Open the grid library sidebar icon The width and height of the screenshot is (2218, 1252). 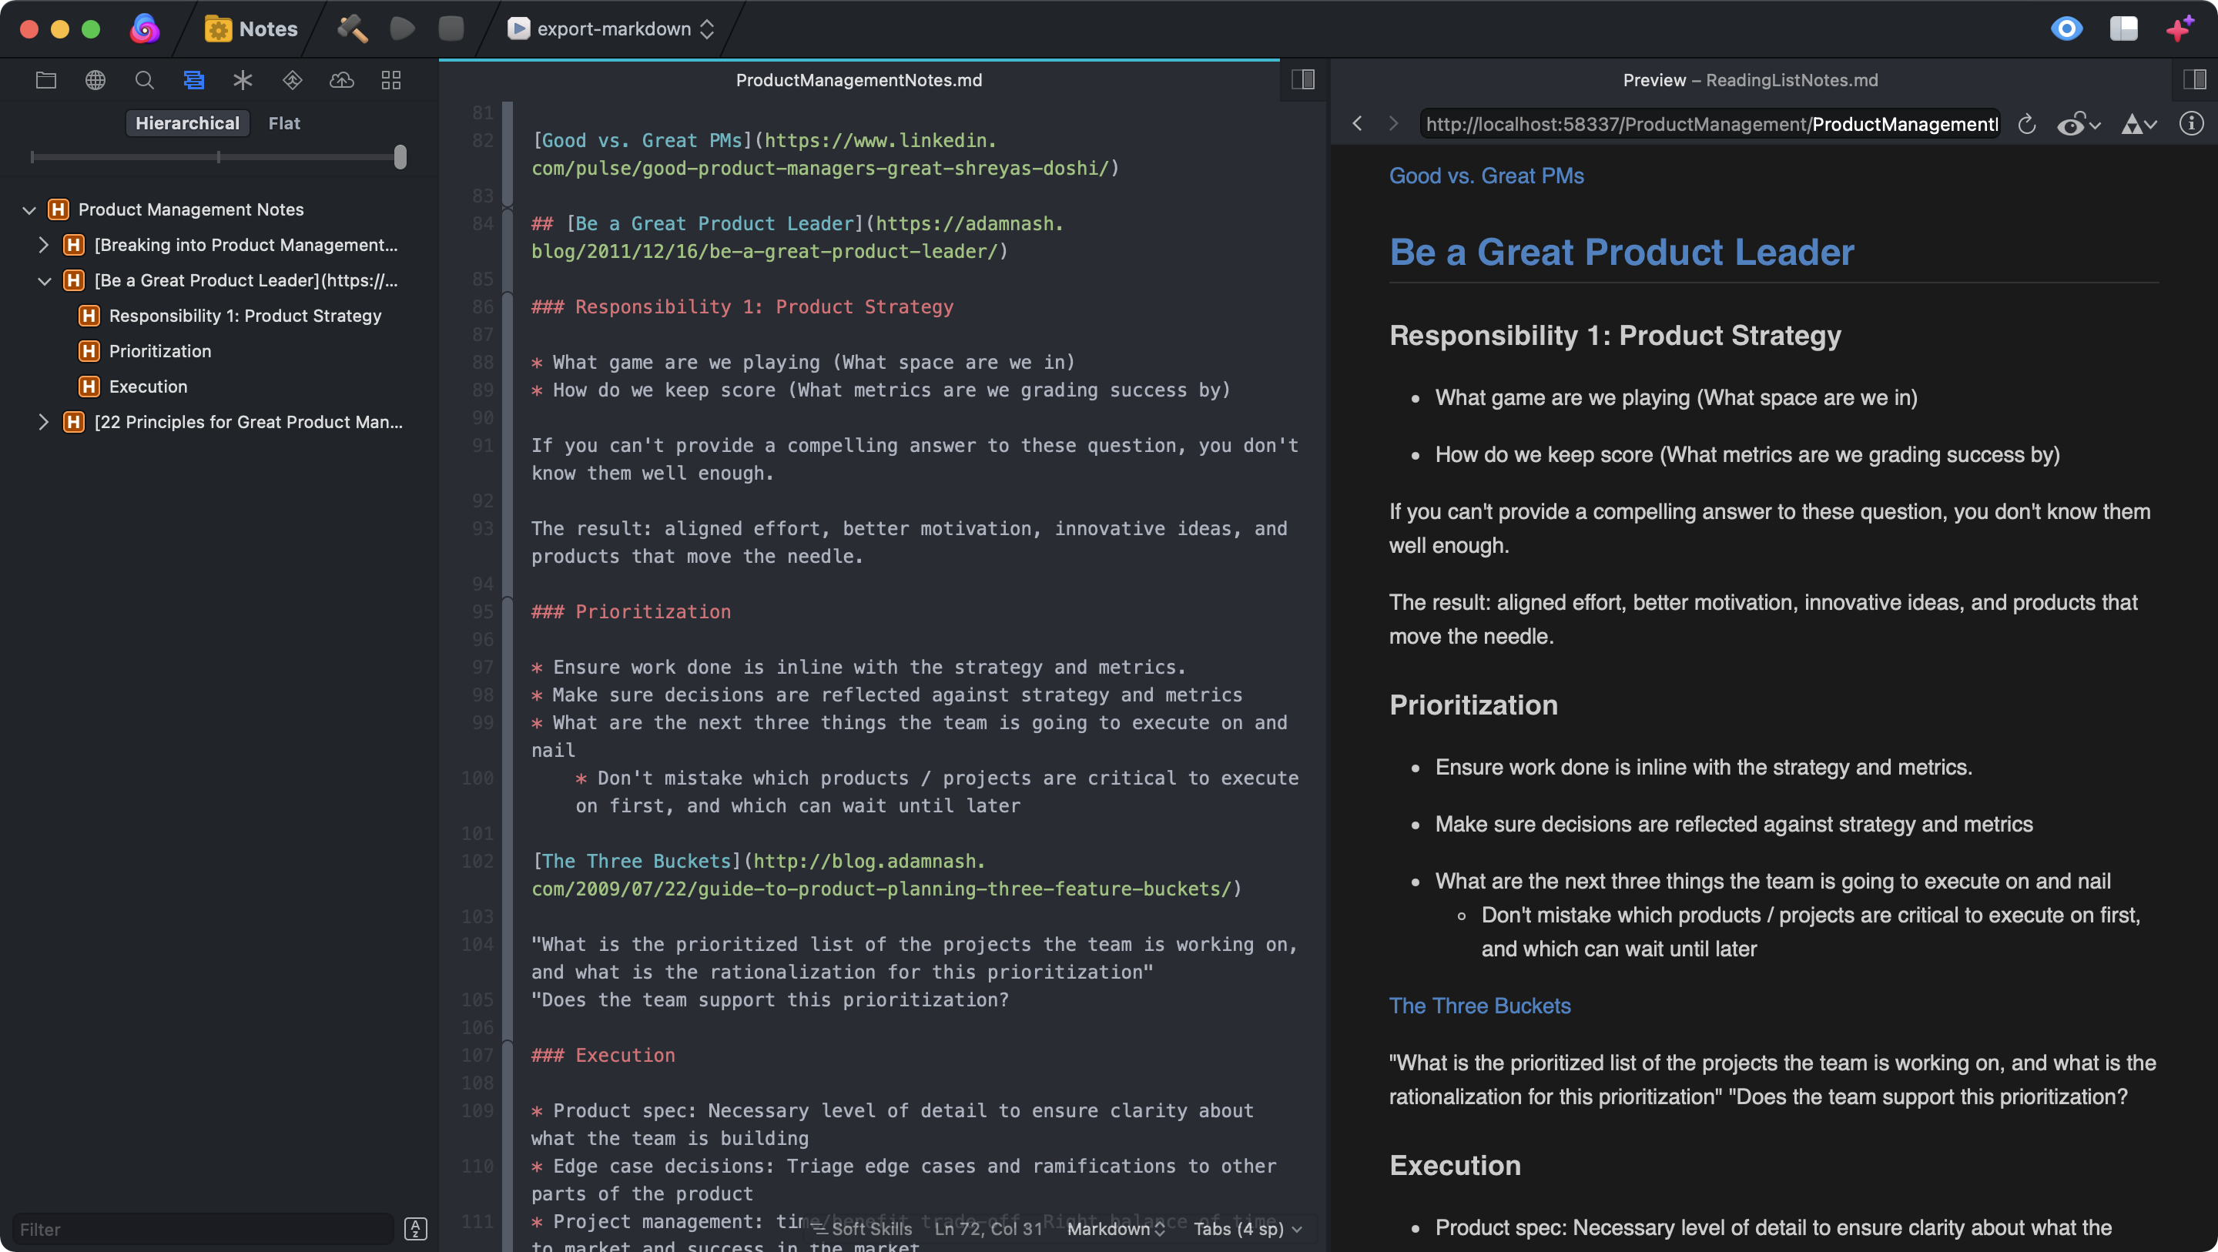[391, 80]
